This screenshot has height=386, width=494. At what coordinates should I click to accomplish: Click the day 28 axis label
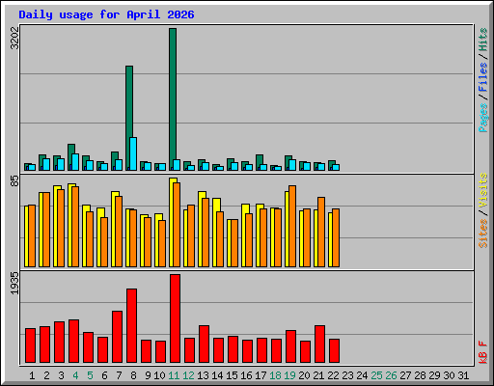coord(420,375)
